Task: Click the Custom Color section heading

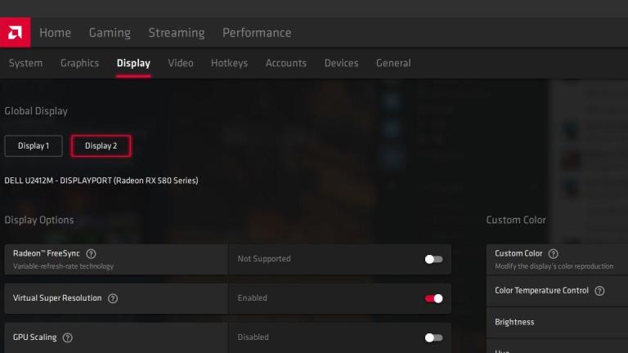Action: tap(516, 220)
